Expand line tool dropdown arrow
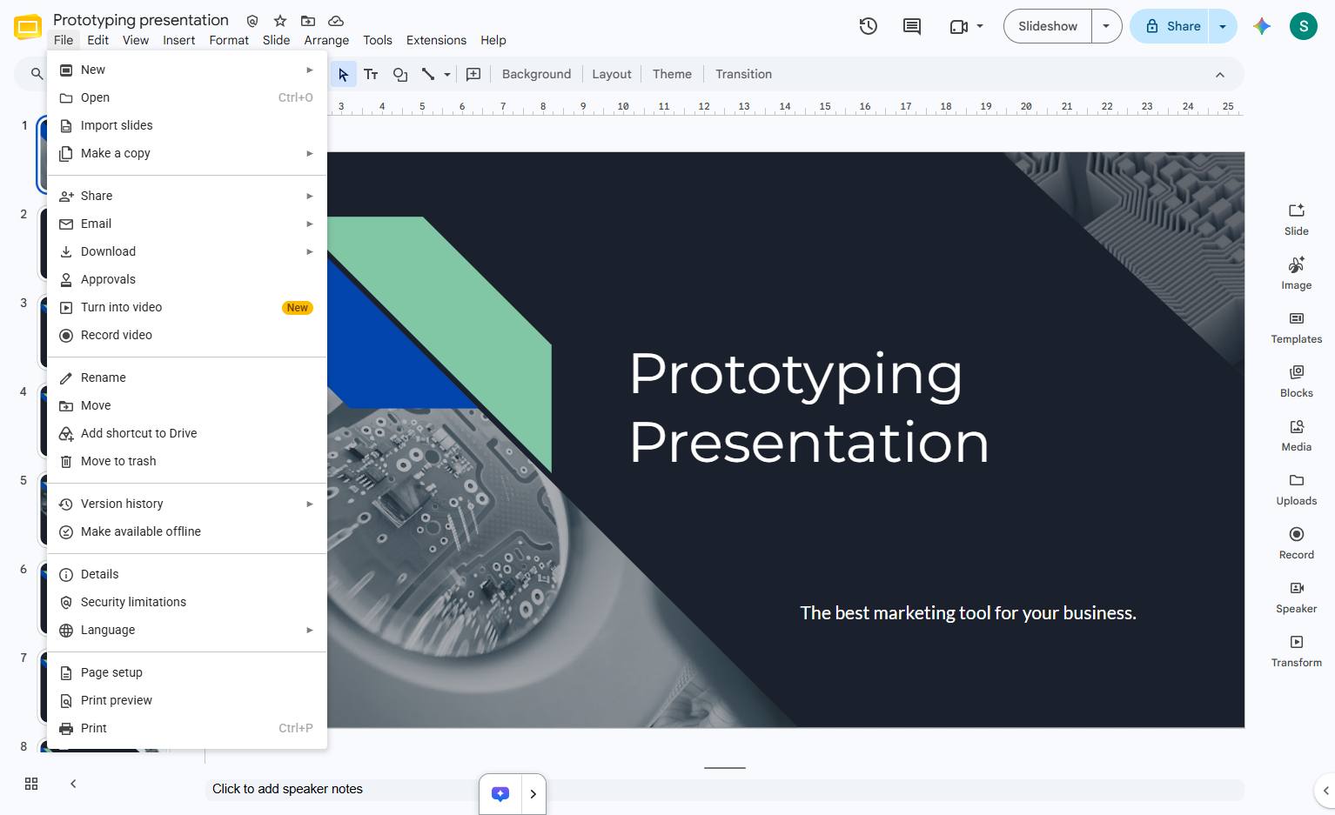The width and height of the screenshot is (1335, 815). coord(447,74)
